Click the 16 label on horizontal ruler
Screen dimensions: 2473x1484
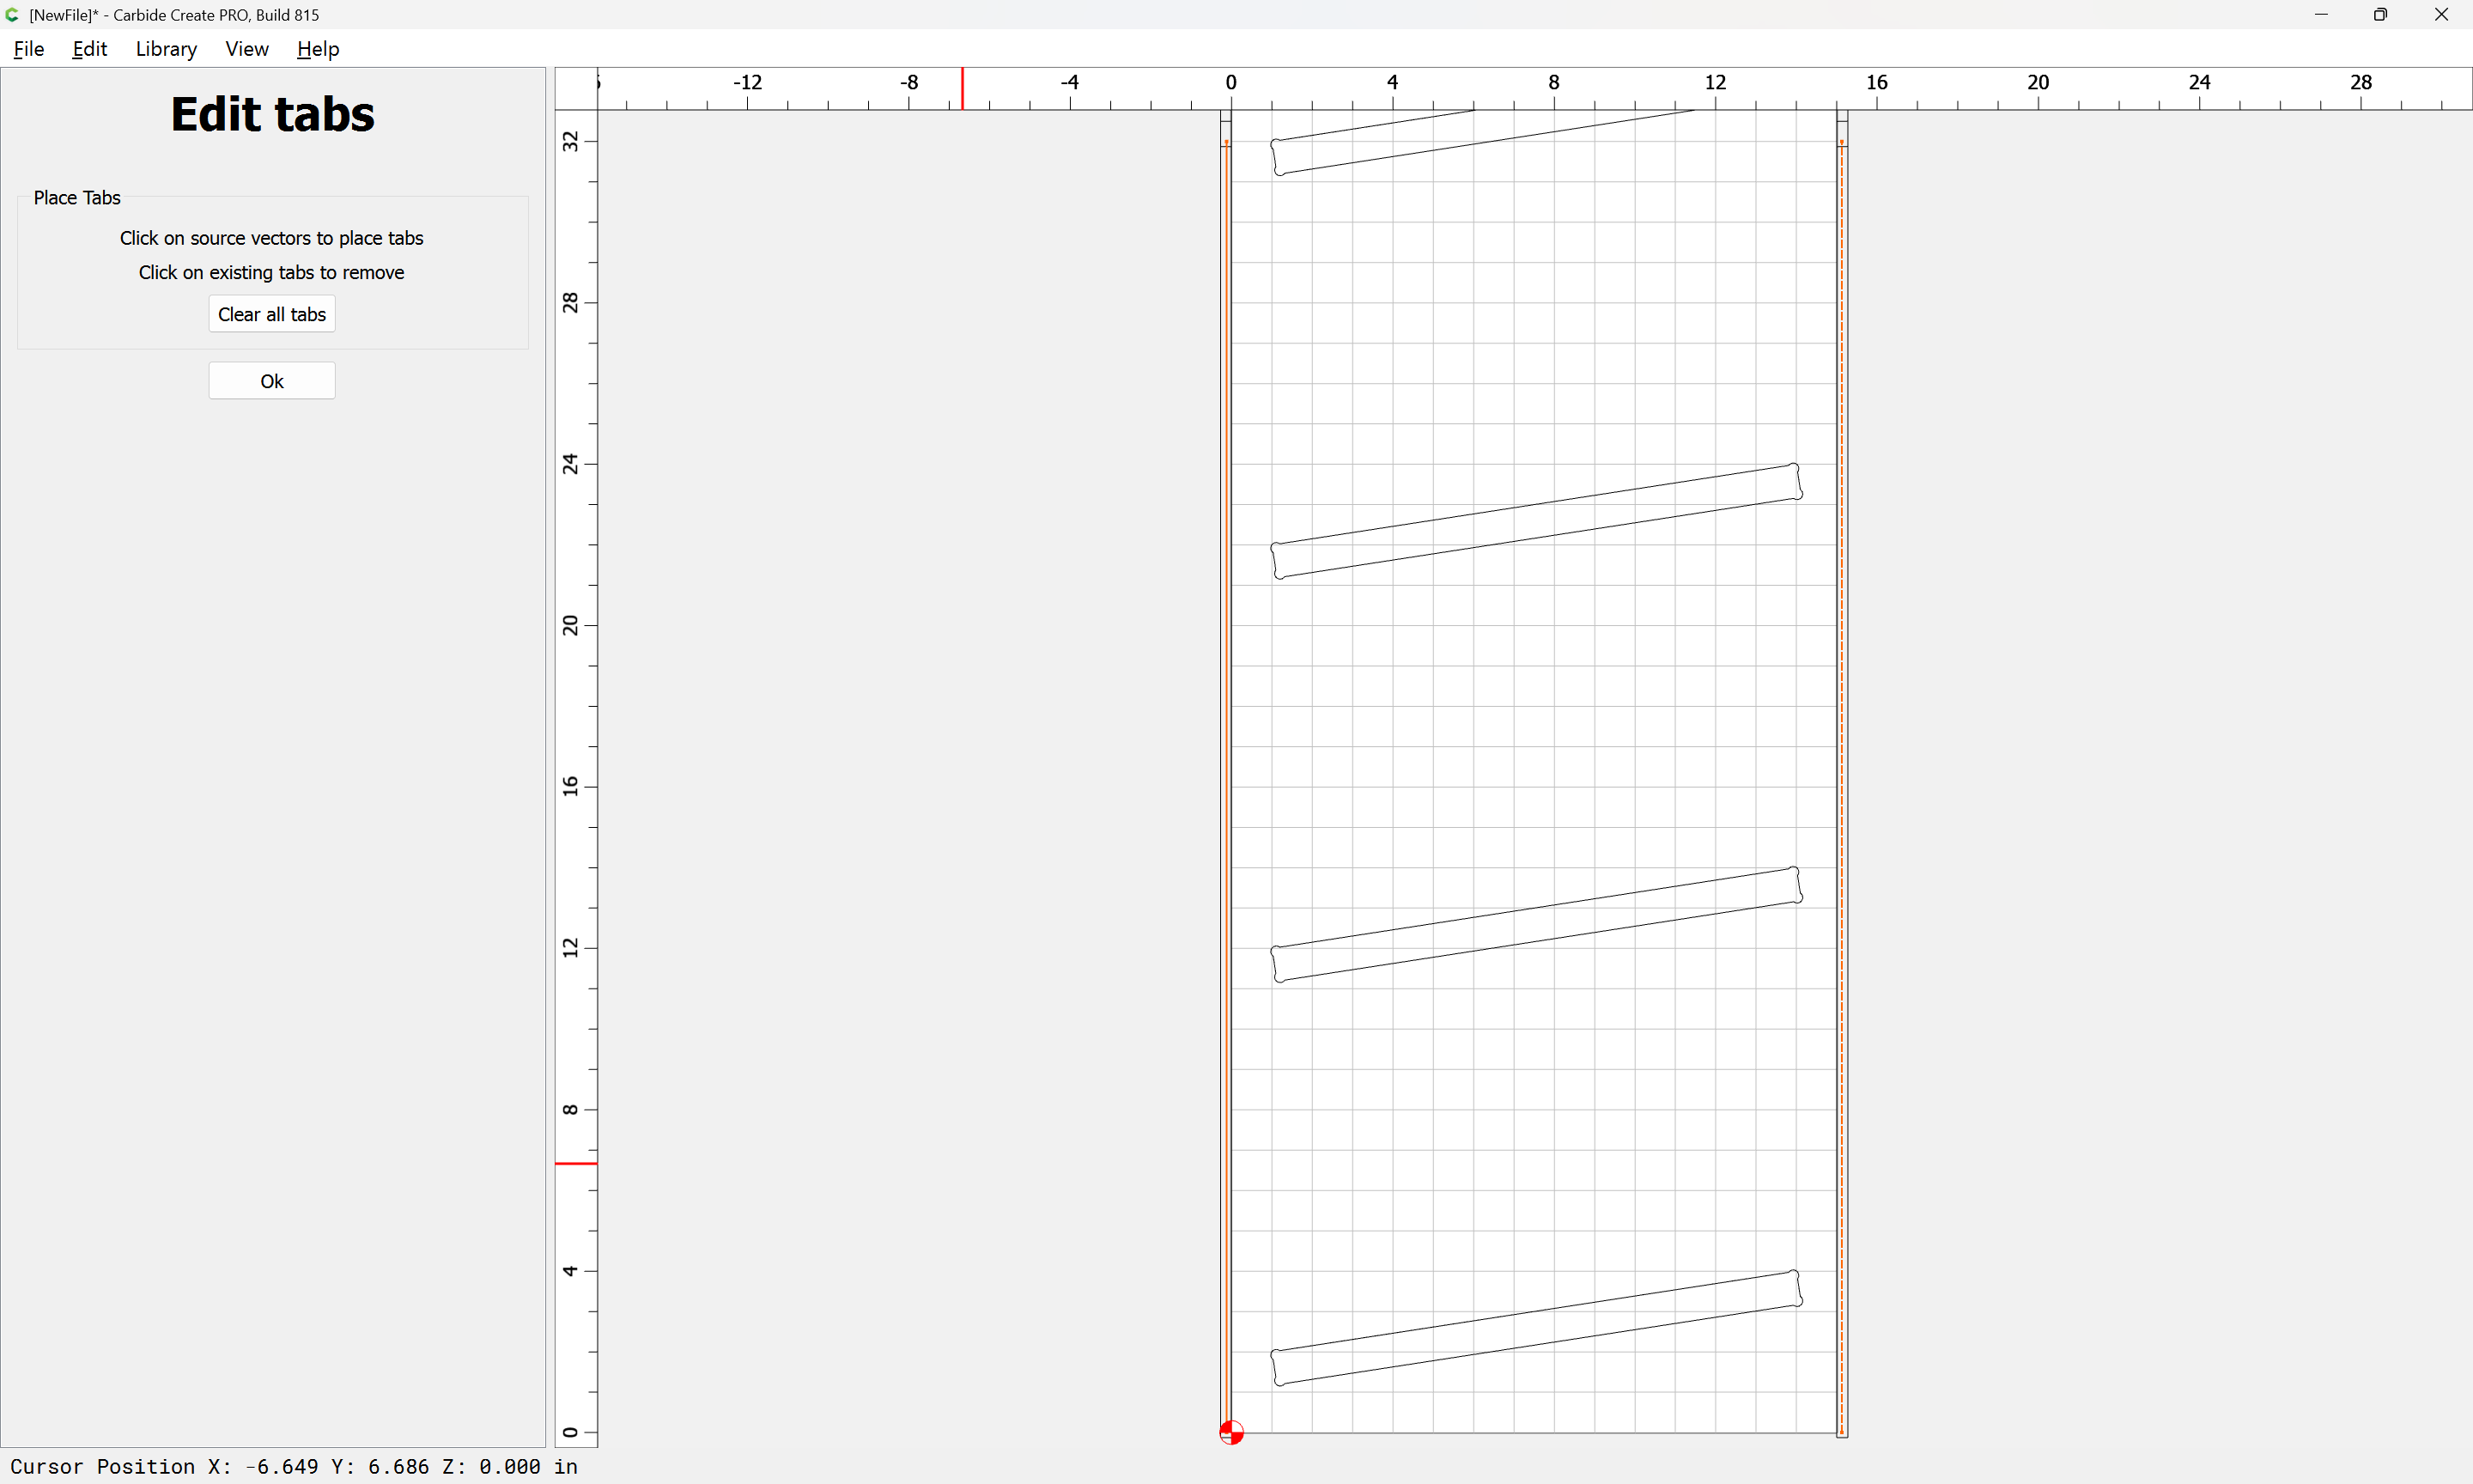[x=1876, y=82]
